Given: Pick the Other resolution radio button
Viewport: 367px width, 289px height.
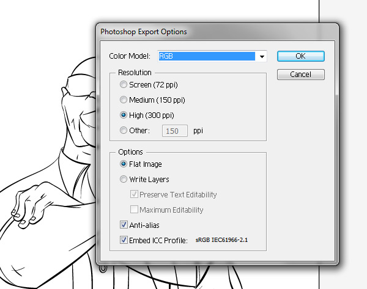Looking at the screenshot, I should [125, 130].
